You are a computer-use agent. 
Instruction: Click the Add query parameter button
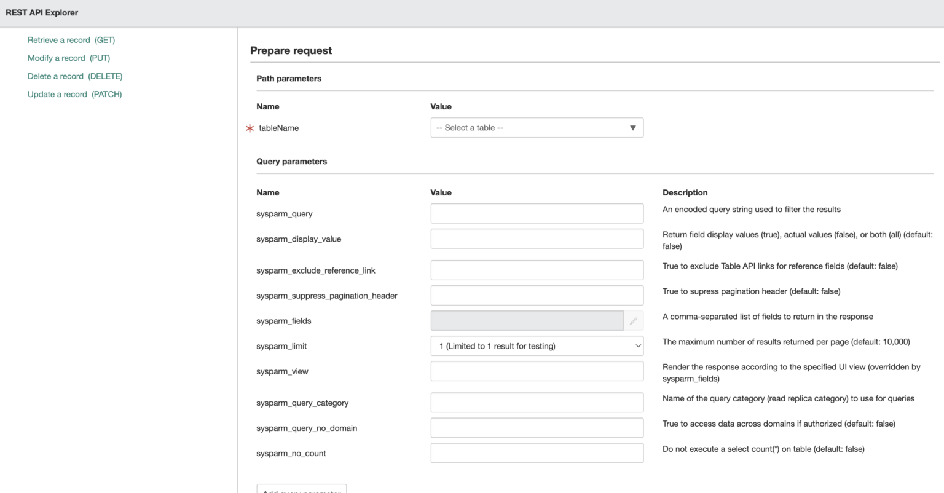tap(301, 490)
